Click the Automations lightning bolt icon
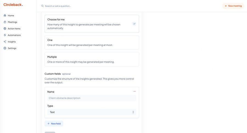This screenshot has height=133, width=247. (x=5, y=35)
